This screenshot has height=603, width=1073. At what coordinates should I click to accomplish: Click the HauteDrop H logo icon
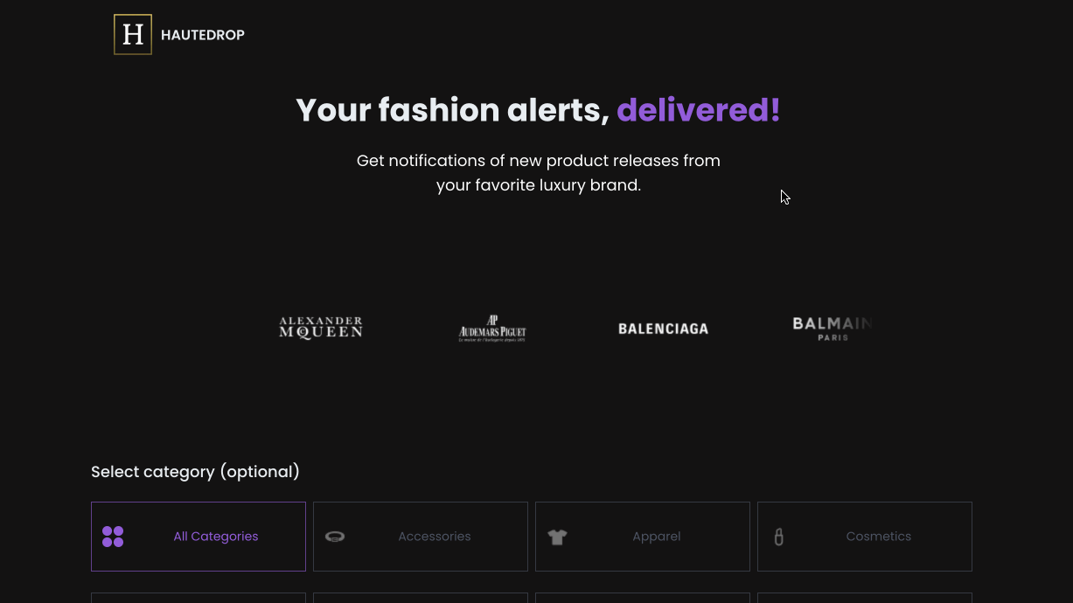pos(133,34)
